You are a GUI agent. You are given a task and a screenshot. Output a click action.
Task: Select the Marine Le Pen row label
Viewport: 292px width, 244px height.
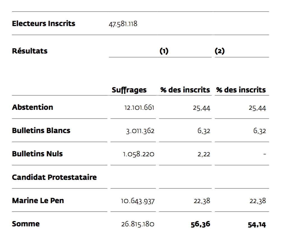coord(38,201)
